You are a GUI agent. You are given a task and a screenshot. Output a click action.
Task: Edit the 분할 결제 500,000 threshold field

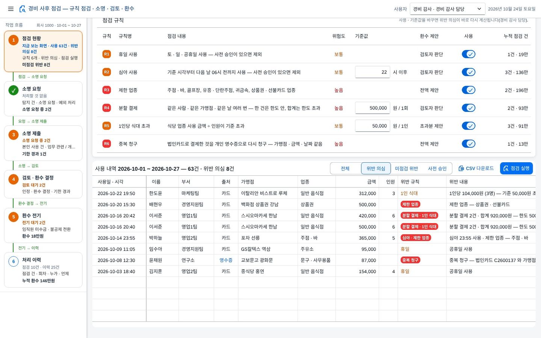(x=372, y=108)
